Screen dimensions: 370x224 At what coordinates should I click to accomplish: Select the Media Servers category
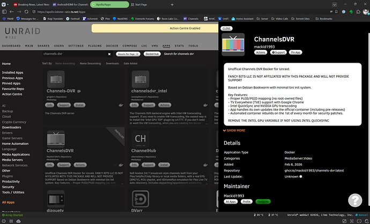[x=12, y=160]
